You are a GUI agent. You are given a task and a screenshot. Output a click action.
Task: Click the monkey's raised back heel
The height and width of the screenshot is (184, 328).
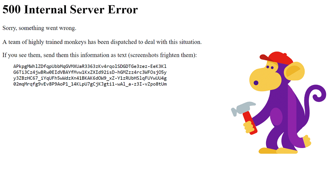coord(307,141)
